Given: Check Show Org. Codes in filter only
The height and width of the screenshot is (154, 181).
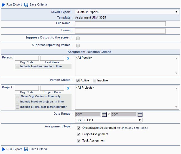Looking at the screenshot, I should 17,96.
